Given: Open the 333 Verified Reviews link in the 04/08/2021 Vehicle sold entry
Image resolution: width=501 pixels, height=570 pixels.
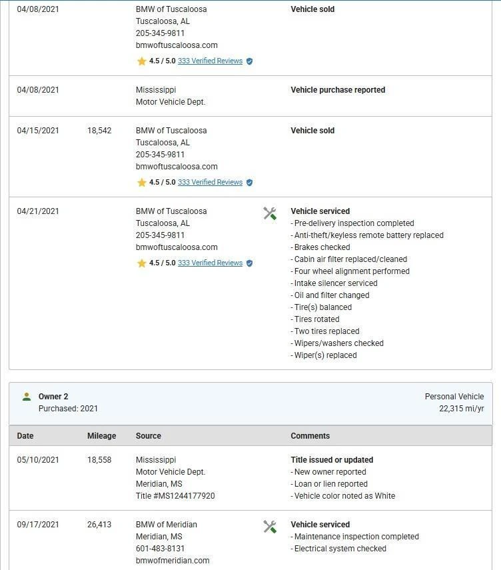Looking at the screenshot, I should tap(210, 61).
